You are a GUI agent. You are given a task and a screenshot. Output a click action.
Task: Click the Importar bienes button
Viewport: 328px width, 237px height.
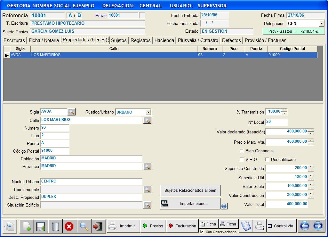click(190, 204)
